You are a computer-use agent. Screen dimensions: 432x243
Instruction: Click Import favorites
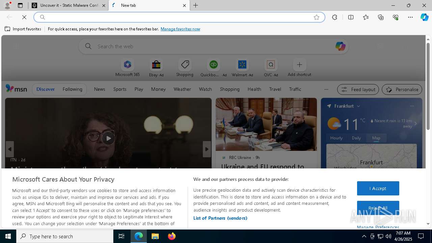pos(23,29)
